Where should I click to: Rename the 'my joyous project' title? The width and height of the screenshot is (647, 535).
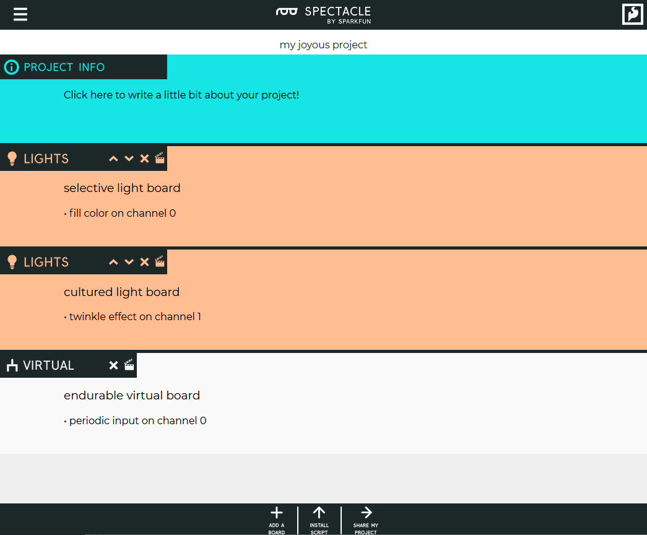[x=323, y=45]
